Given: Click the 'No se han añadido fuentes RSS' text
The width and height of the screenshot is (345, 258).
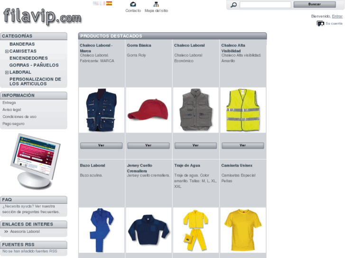Looking at the screenshot, I should (30, 251).
